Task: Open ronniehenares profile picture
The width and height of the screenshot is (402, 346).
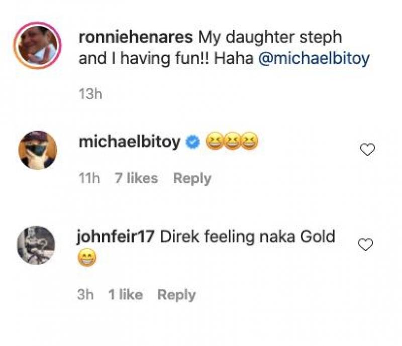Action: click(x=38, y=46)
